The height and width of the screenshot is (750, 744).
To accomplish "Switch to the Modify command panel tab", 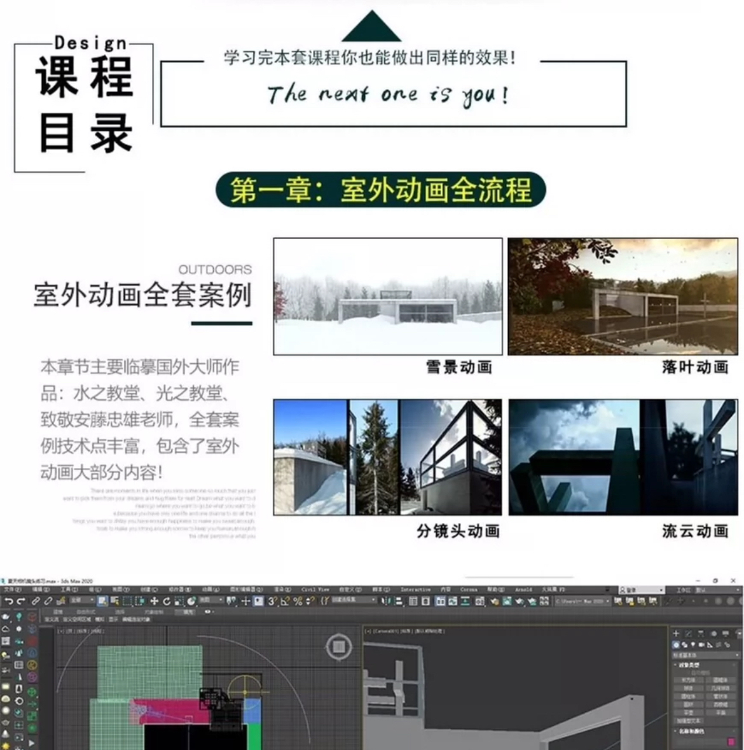I will click(689, 634).
